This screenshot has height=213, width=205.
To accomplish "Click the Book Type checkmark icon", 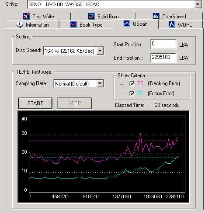I will (x=73, y=24).
